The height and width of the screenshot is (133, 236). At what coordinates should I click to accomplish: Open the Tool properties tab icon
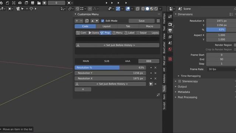point(170,16)
